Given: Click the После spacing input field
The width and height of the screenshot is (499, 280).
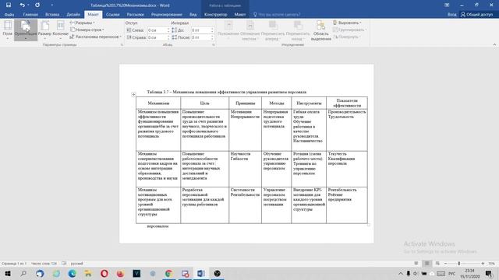Looking at the screenshot, I should coord(200,37).
